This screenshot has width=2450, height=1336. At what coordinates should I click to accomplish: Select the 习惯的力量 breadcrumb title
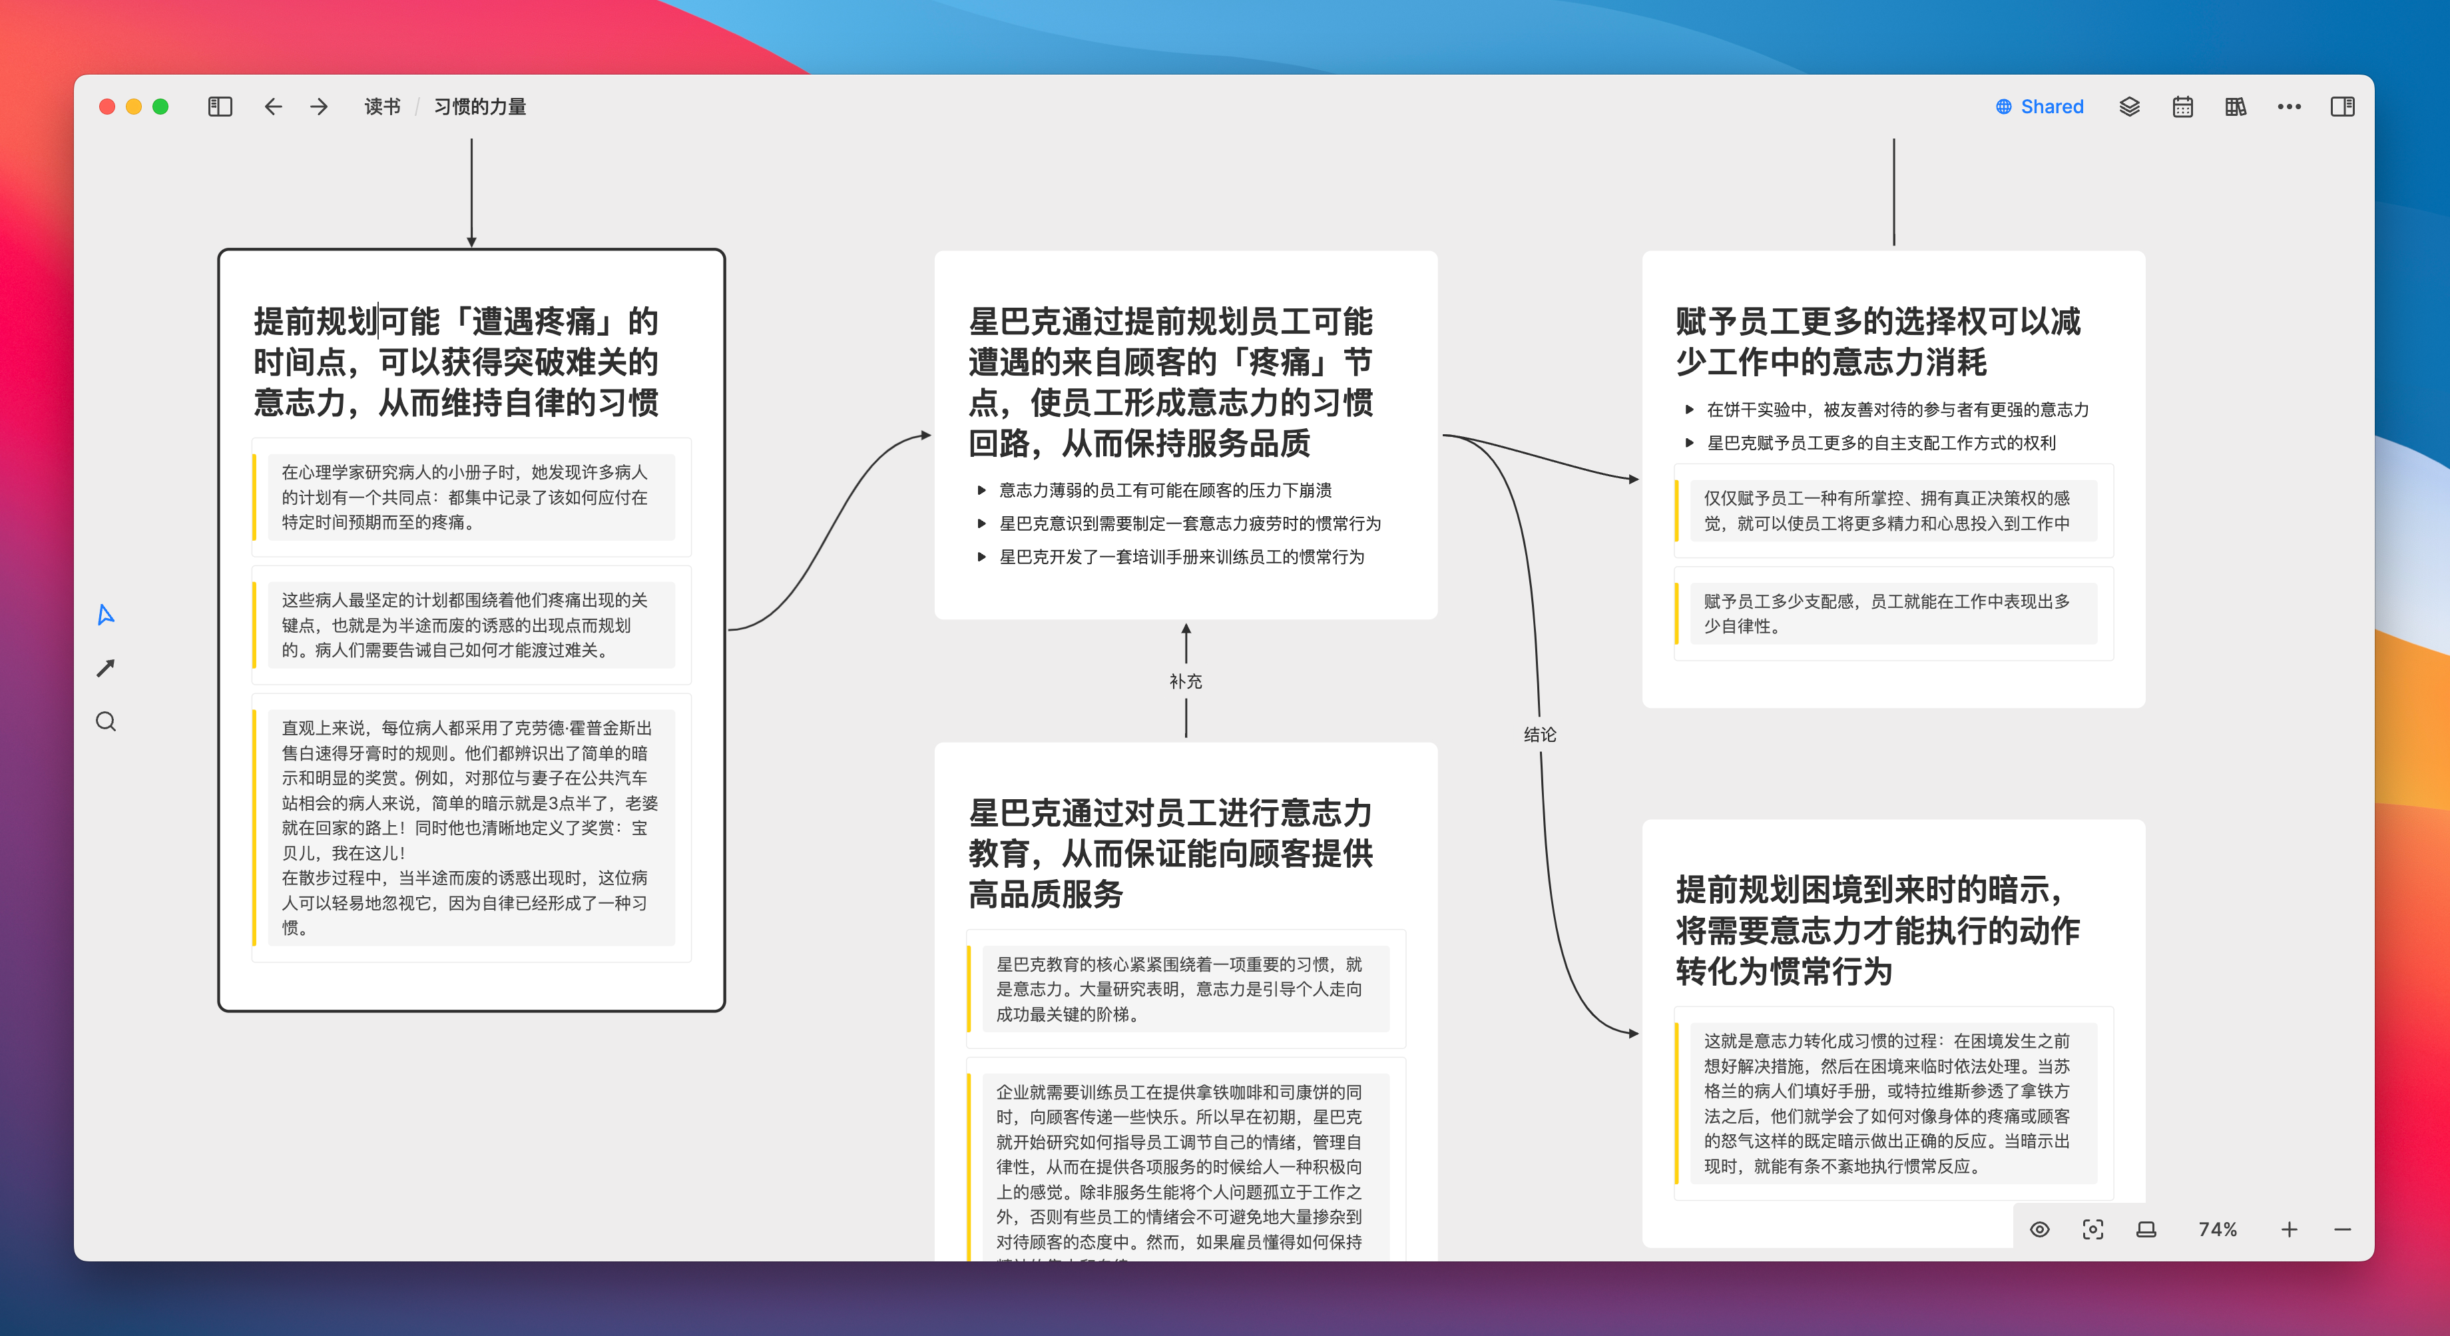(x=480, y=107)
